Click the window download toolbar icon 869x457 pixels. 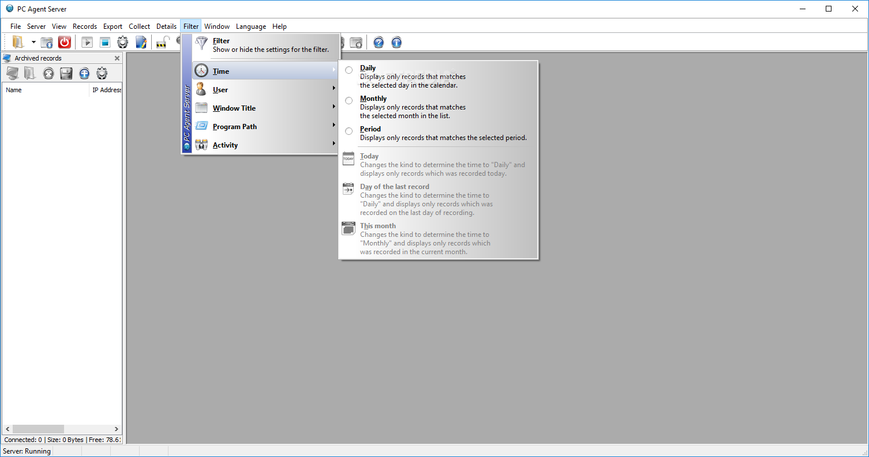pyautogui.click(x=47, y=42)
